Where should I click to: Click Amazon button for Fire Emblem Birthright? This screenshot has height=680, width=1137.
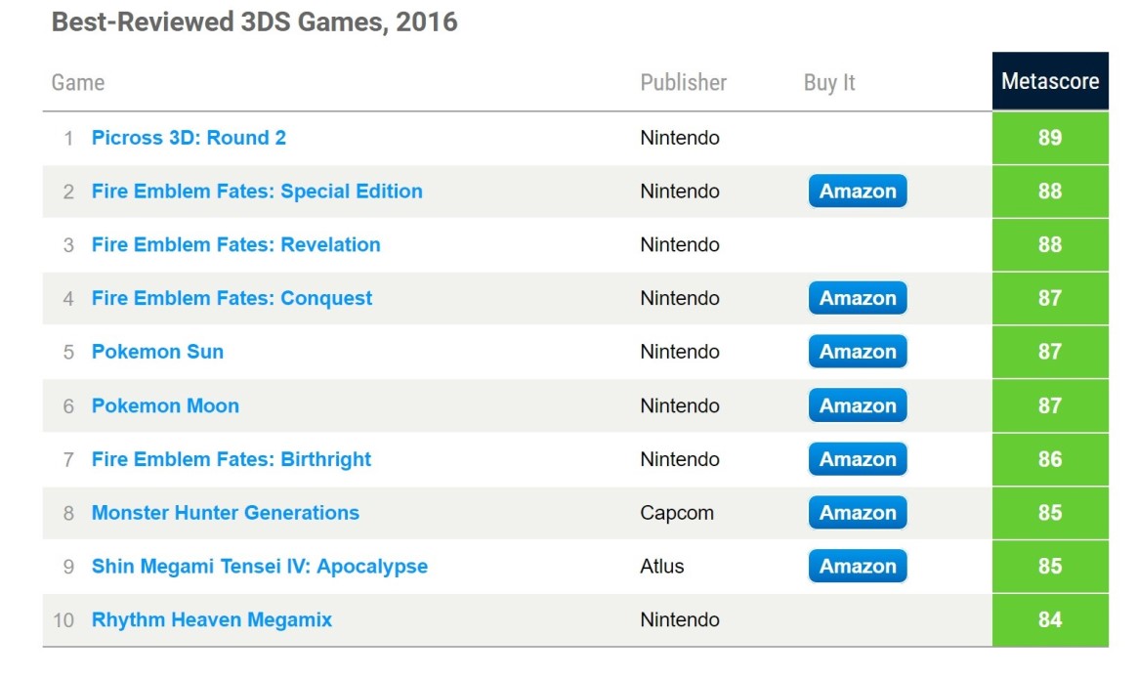[857, 459]
